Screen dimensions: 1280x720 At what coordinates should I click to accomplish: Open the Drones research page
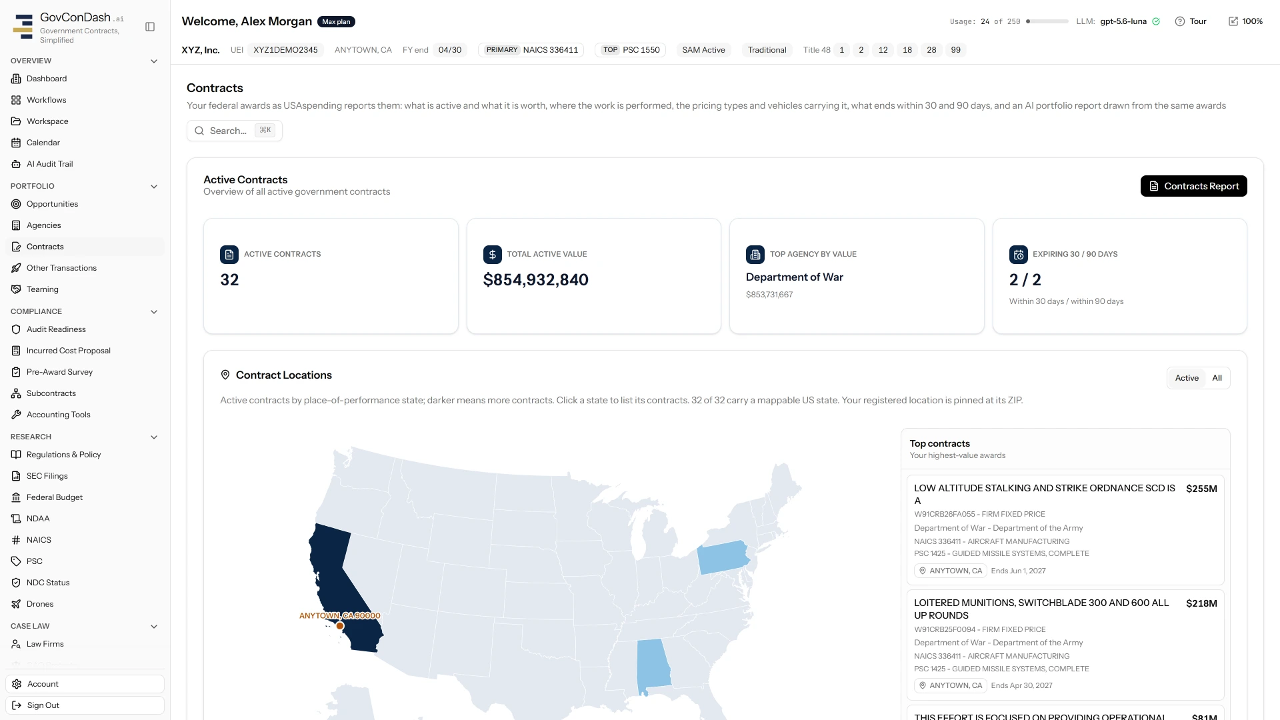(x=85, y=604)
